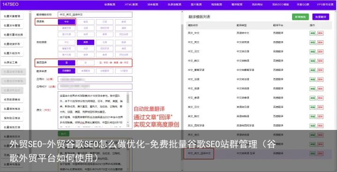Click 删除 for the 中文_韩文 template
The width and height of the screenshot is (337, 172).
click(x=320, y=61)
